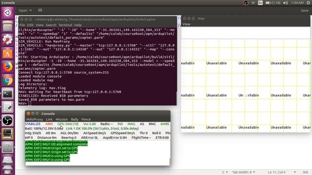Click the STABILIZE flight mode text
Screen dimensions: 312x175
(x=33, y=124)
